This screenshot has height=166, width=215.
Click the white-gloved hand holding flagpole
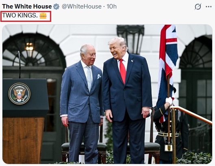click(169, 101)
